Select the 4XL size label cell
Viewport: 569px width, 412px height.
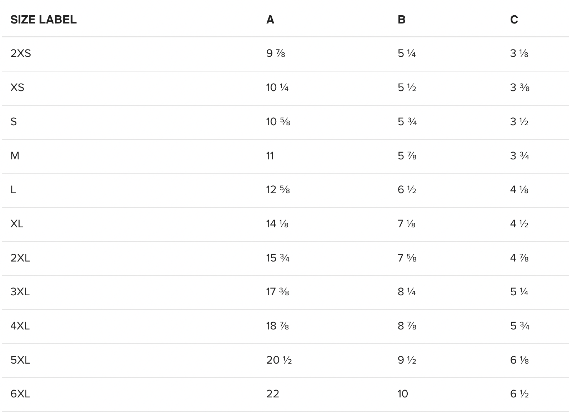pyautogui.click(x=20, y=326)
